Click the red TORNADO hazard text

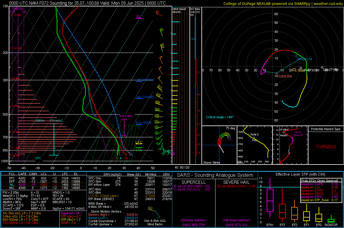coord(326,147)
